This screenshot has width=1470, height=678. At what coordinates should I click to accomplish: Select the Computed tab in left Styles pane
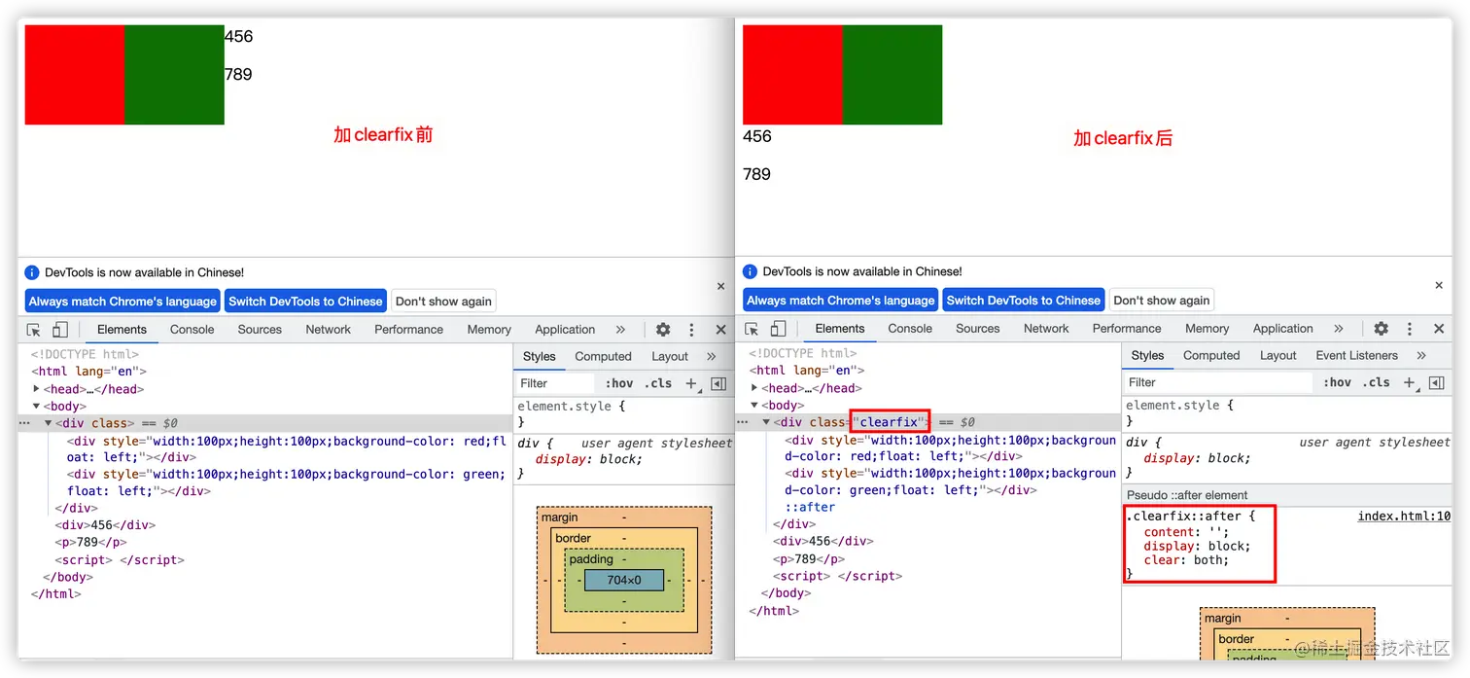603,357
